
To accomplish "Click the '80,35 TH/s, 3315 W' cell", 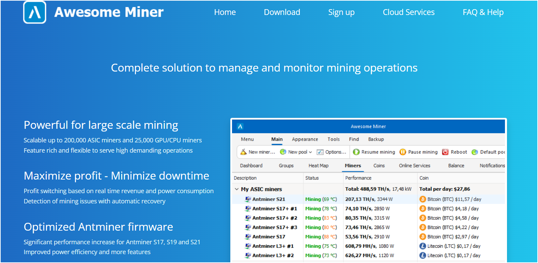I will coord(368,218).
